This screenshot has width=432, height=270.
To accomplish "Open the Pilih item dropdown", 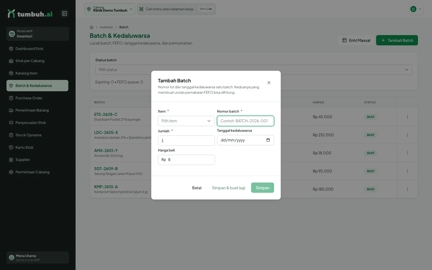I will pos(186,121).
